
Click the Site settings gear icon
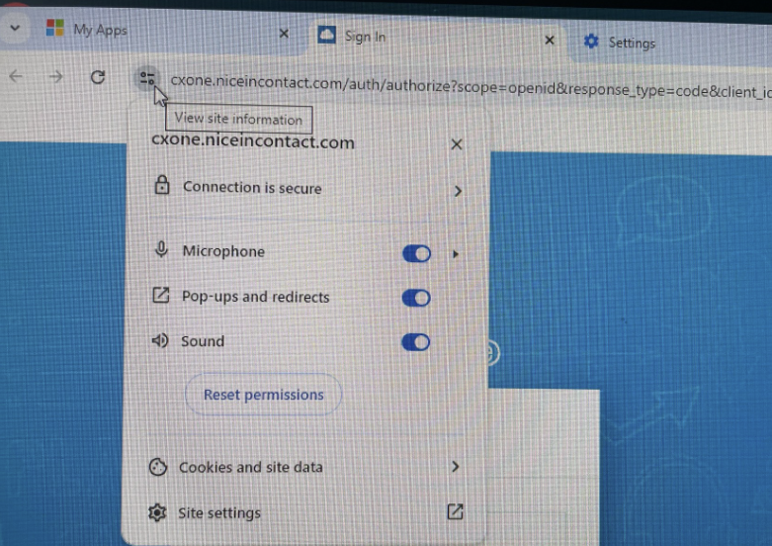pyautogui.click(x=157, y=512)
